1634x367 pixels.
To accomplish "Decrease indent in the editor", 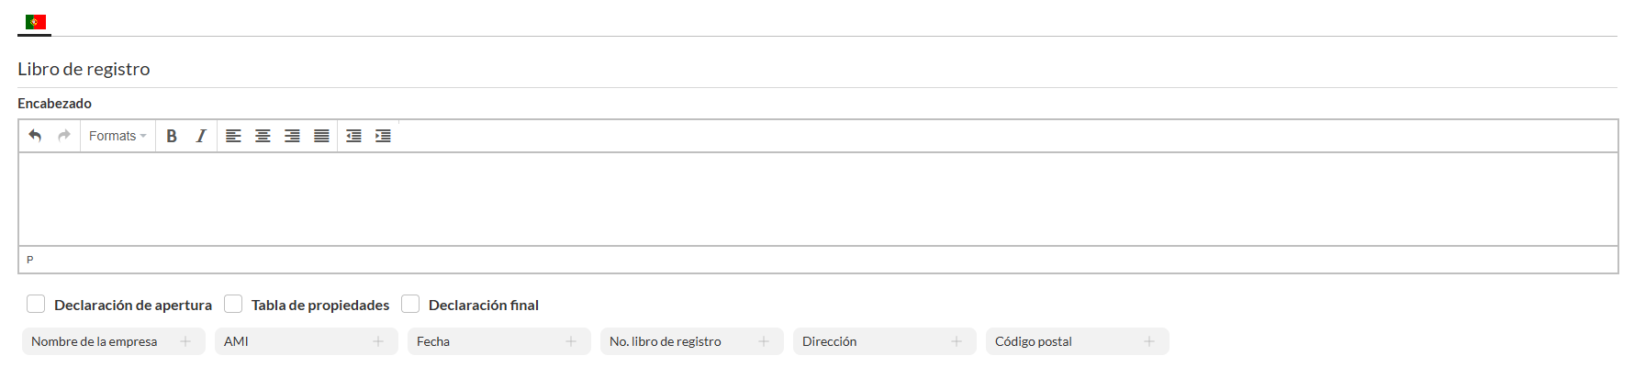I will tap(353, 136).
